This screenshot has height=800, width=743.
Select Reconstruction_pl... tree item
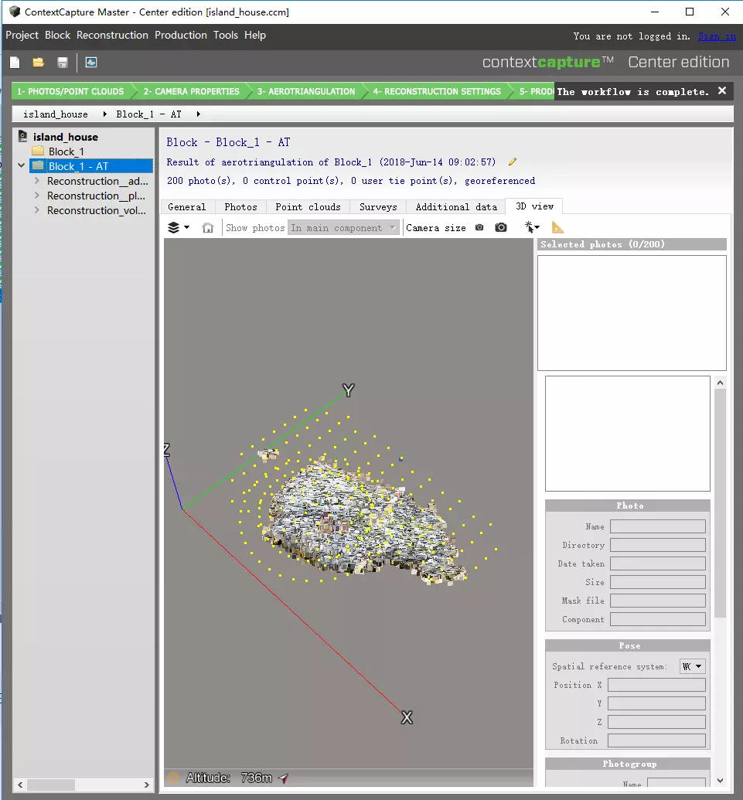[96, 196]
